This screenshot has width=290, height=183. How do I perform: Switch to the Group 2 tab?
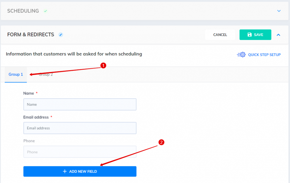coord(46,75)
